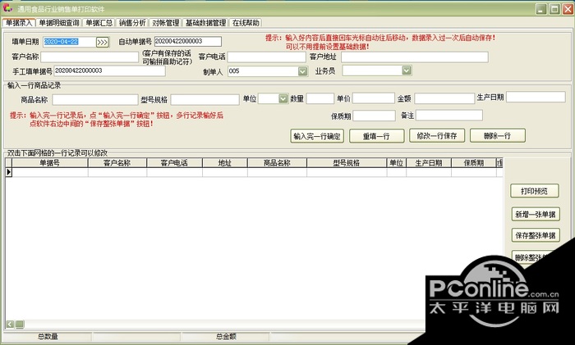Open the 在线帮助 tab

246,23
